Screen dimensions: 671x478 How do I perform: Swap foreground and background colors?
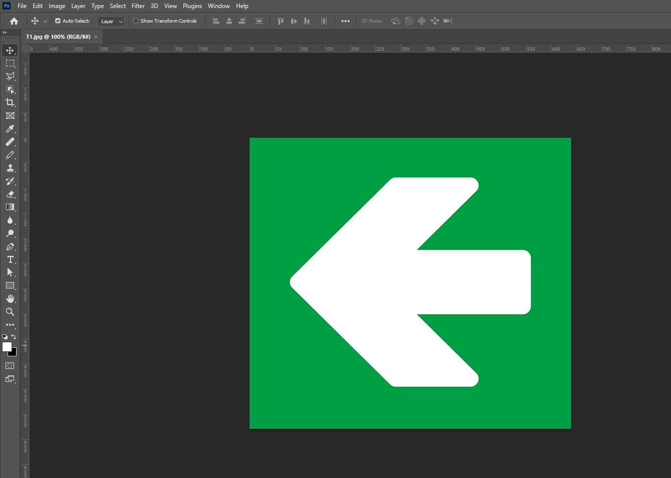coord(14,337)
